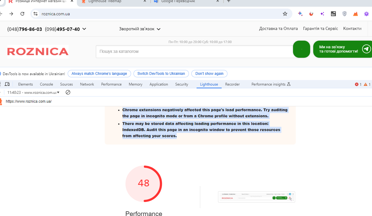Open the Telegram contact button
Screen dimensions: 372x216
pyautogui.click(x=343, y=49)
